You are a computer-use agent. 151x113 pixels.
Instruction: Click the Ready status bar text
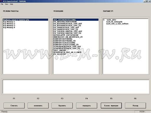4,112
